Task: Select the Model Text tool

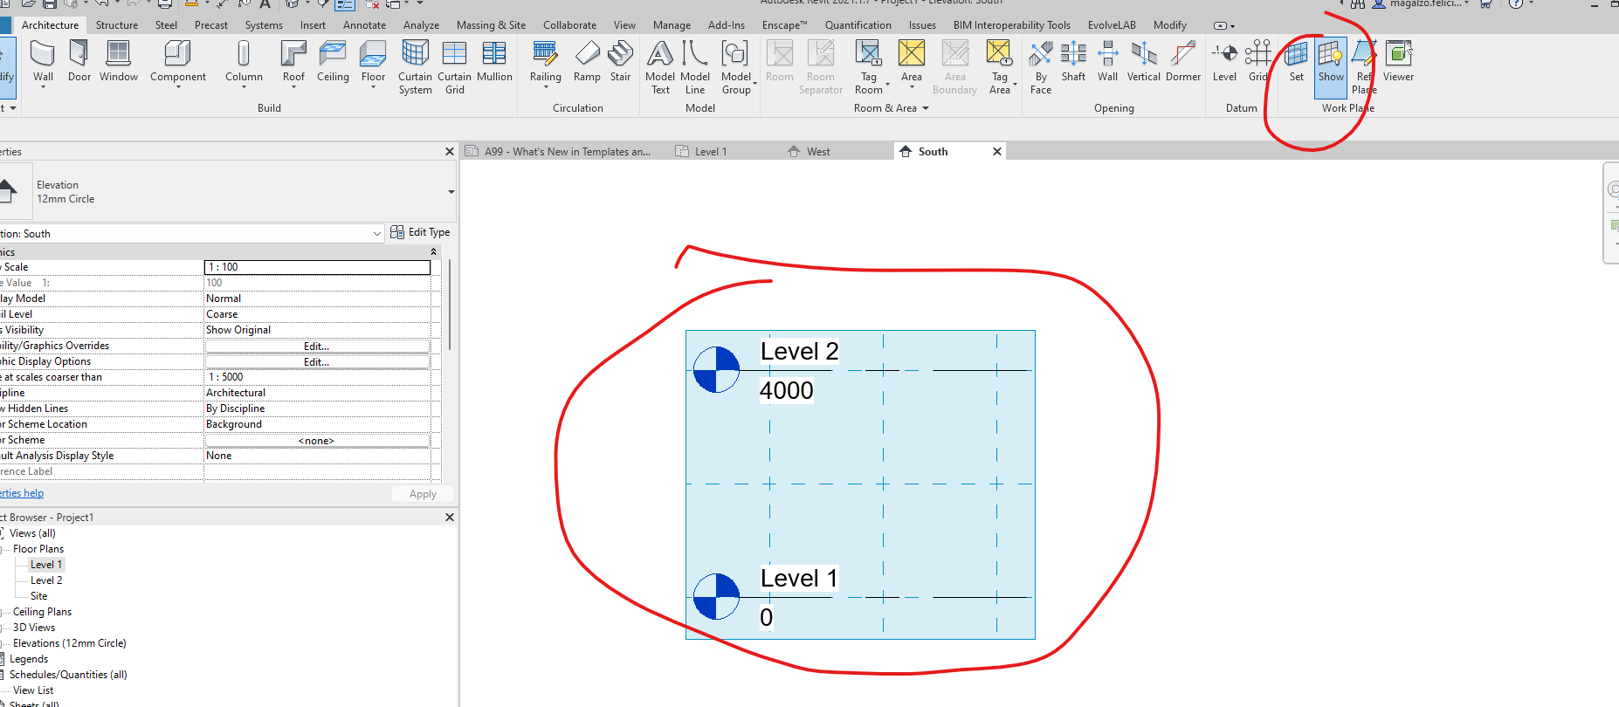Action: [660, 67]
